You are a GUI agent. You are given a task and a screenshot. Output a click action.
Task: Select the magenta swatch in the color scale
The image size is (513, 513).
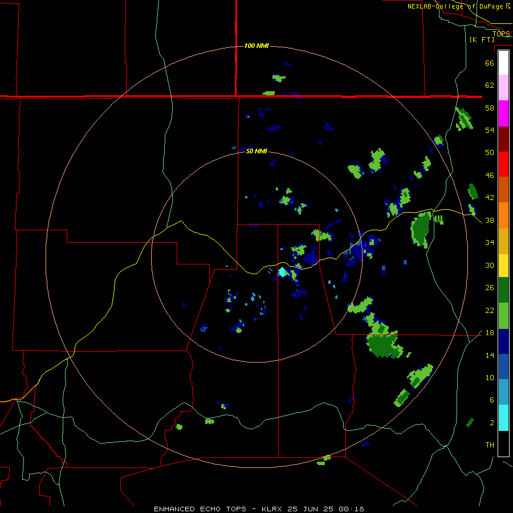pos(503,113)
